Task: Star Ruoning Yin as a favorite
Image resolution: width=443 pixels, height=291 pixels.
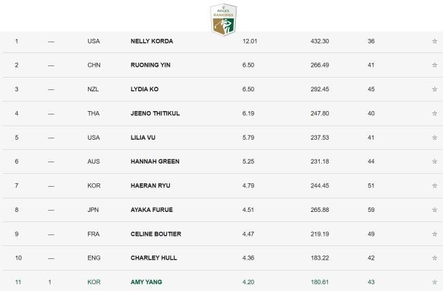Action: point(434,65)
